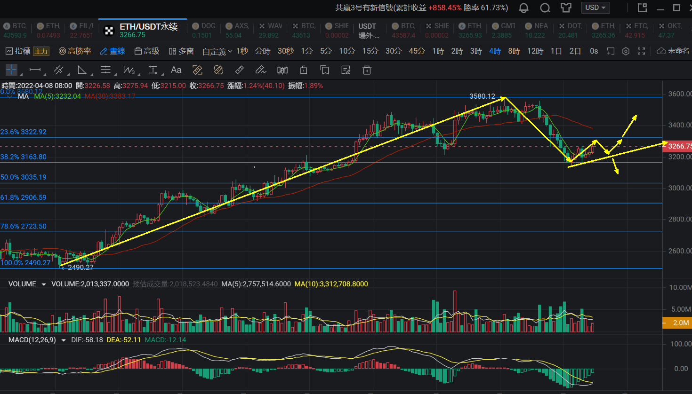Open the AXS ticker tab priced 55.04
692x394 pixels.
coord(237,30)
